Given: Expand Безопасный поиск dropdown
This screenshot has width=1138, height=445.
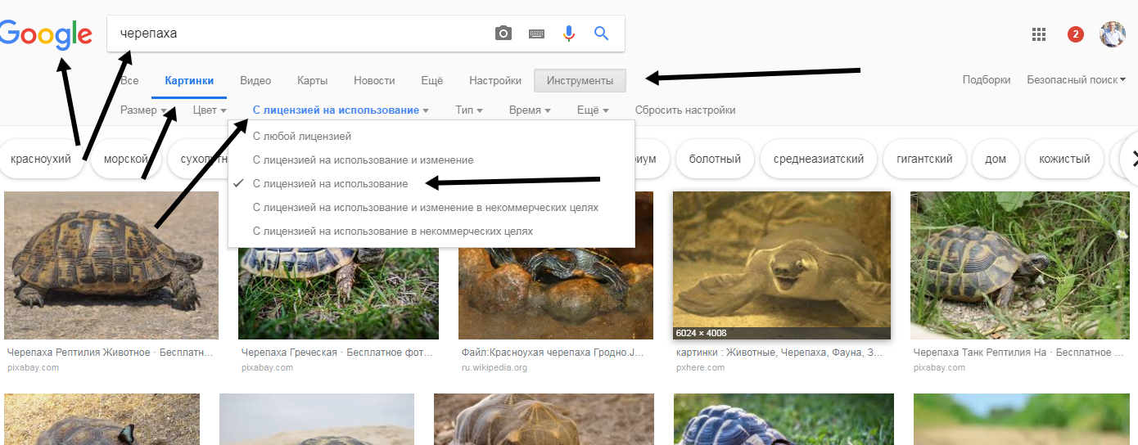Looking at the screenshot, I should point(1076,79).
